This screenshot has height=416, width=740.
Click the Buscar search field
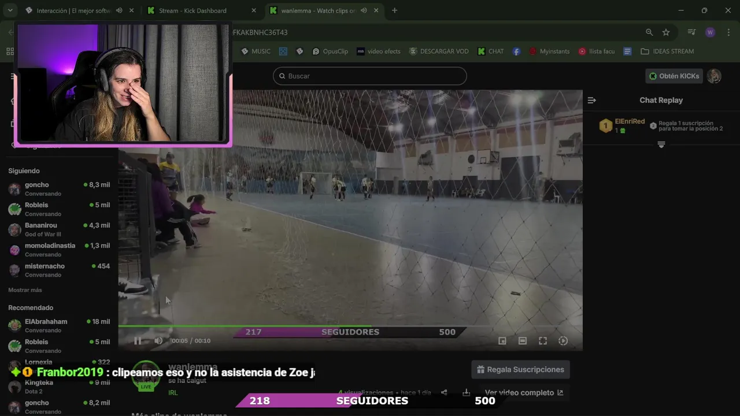click(x=369, y=76)
